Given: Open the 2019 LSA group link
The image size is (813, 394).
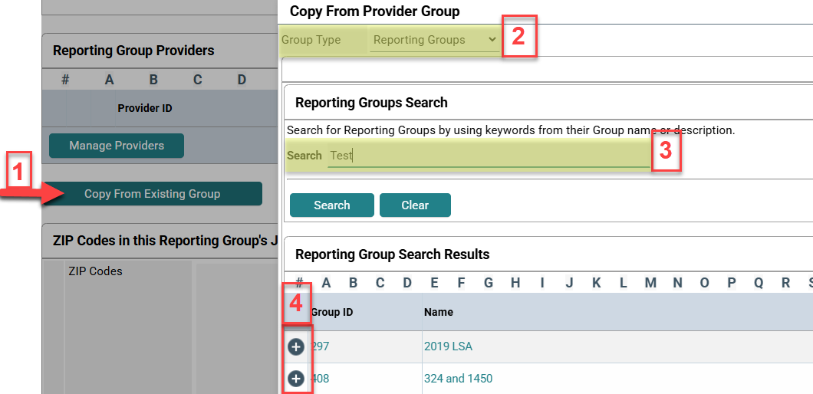Looking at the screenshot, I should (x=448, y=346).
